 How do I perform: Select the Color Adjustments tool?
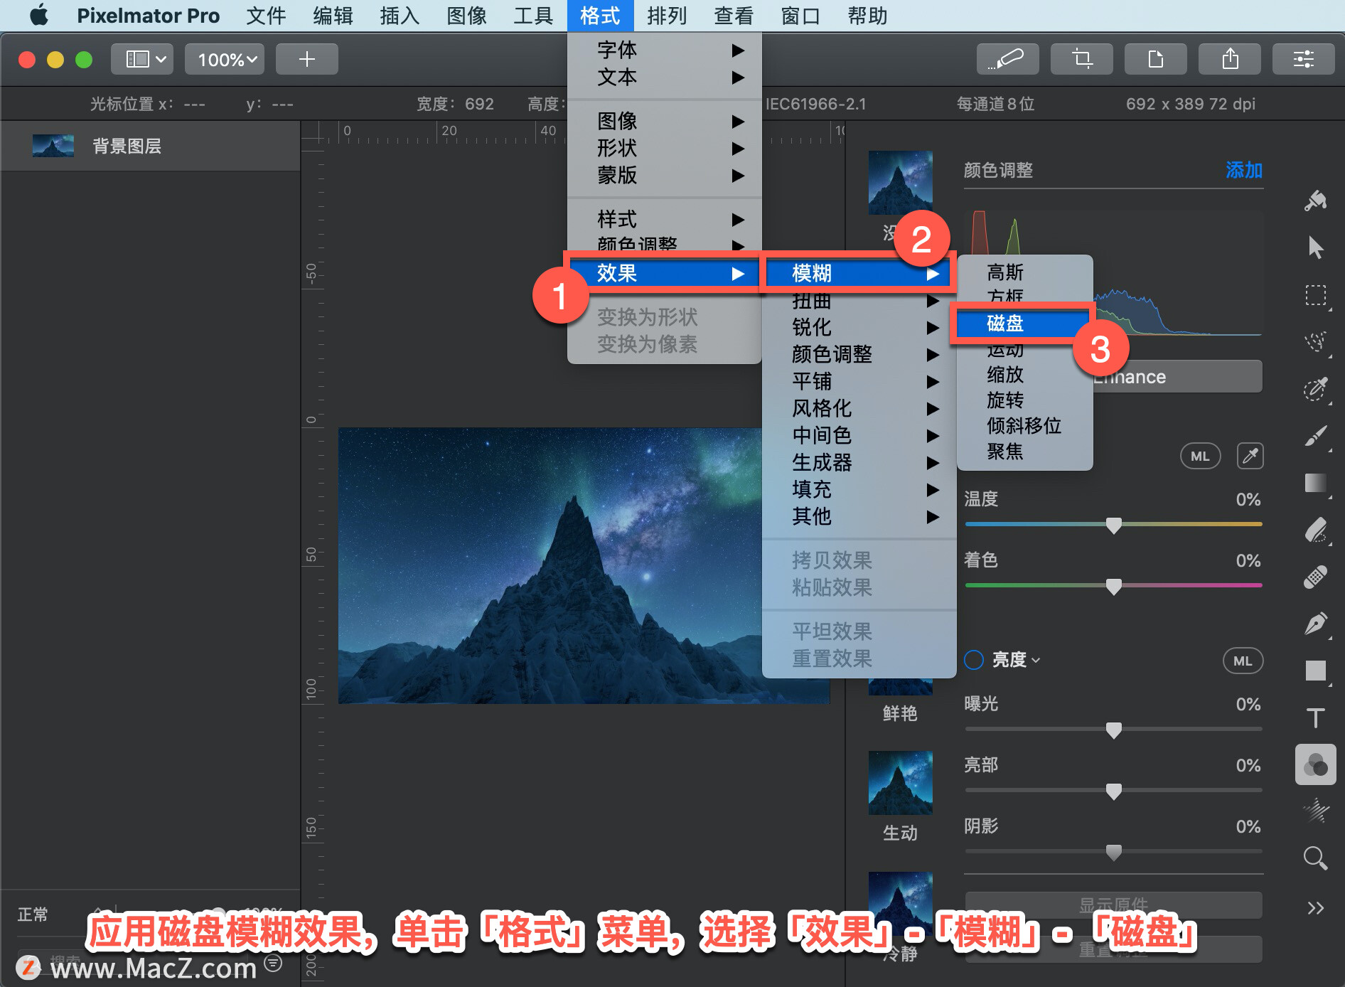(x=1316, y=764)
